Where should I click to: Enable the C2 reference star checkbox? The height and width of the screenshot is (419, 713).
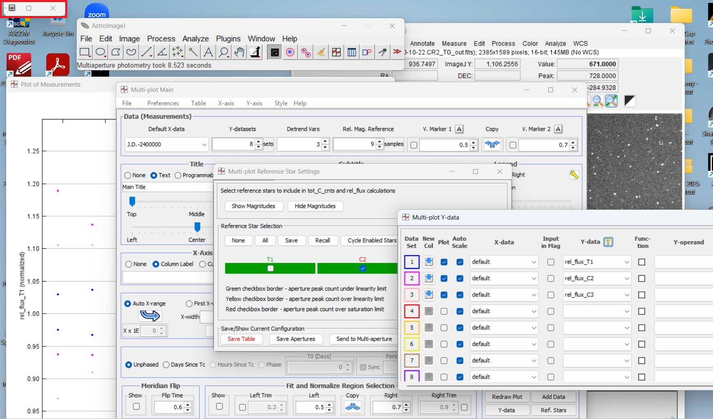[x=363, y=268]
